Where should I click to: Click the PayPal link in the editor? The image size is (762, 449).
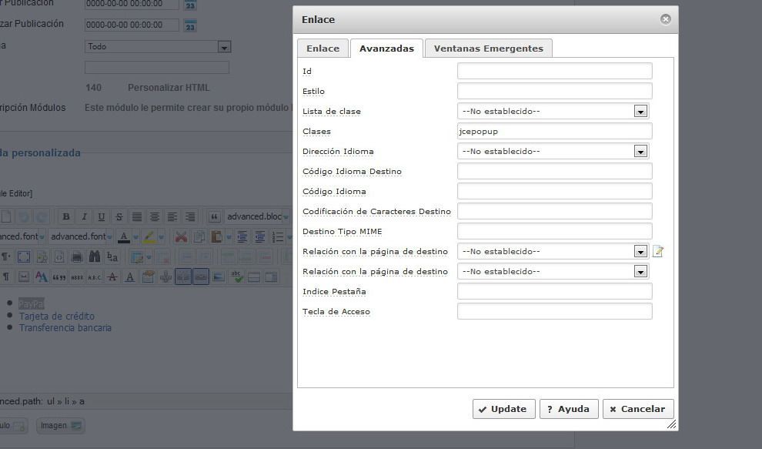(31, 304)
